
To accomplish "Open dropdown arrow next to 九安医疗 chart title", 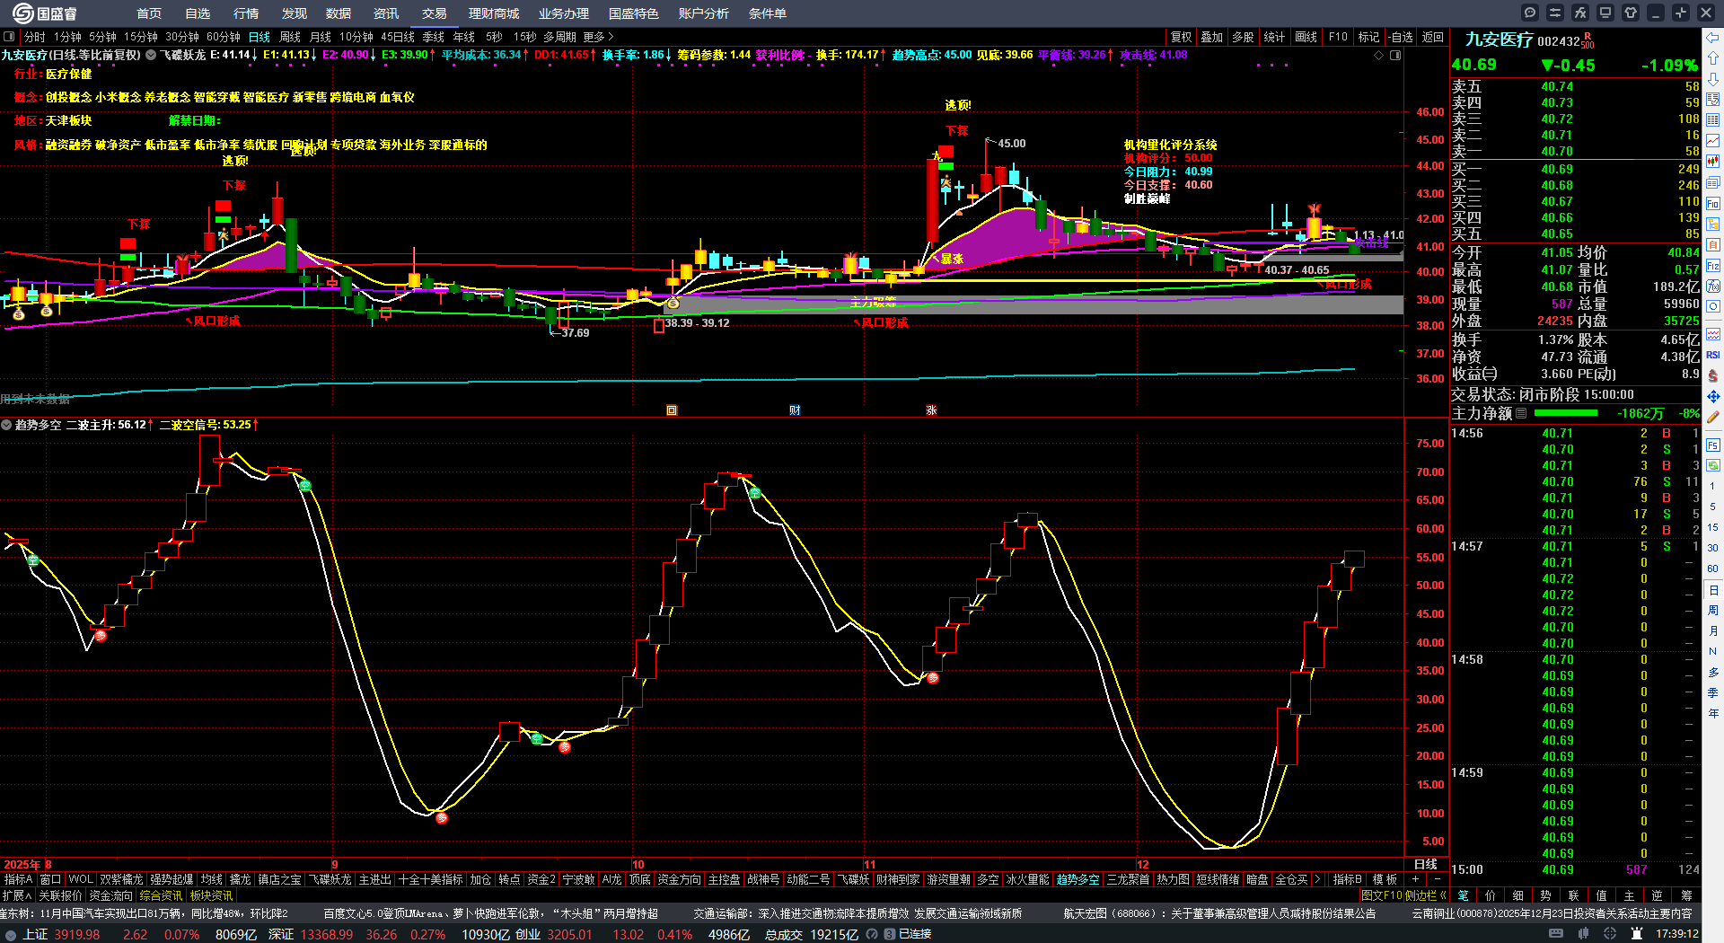I will point(151,55).
